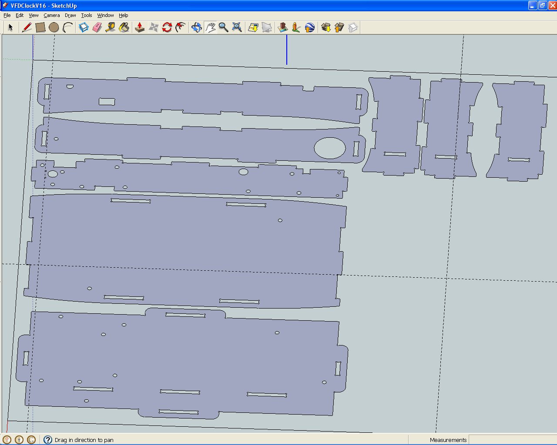The image size is (557, 445).
Task: Choose the Circle drawing tool
Action: [x=54, y=27]
